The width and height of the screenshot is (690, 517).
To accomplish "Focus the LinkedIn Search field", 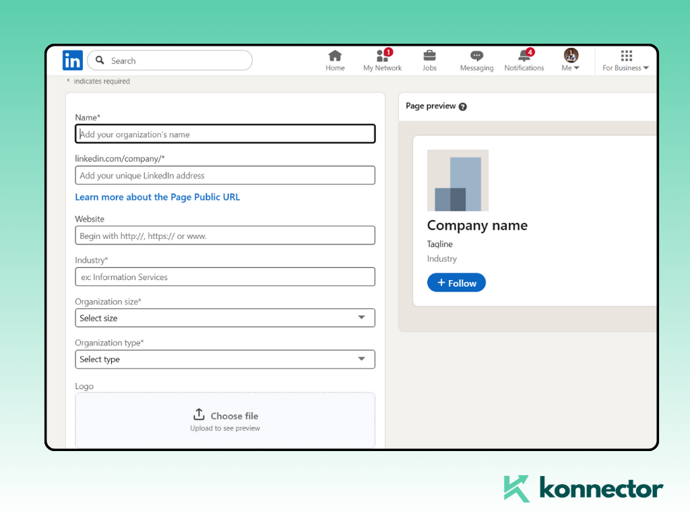I will pyautogui.click(x=170, y=60).
